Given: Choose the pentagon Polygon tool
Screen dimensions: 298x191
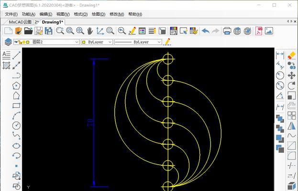Looking at the screenshot, I should 16,85.
